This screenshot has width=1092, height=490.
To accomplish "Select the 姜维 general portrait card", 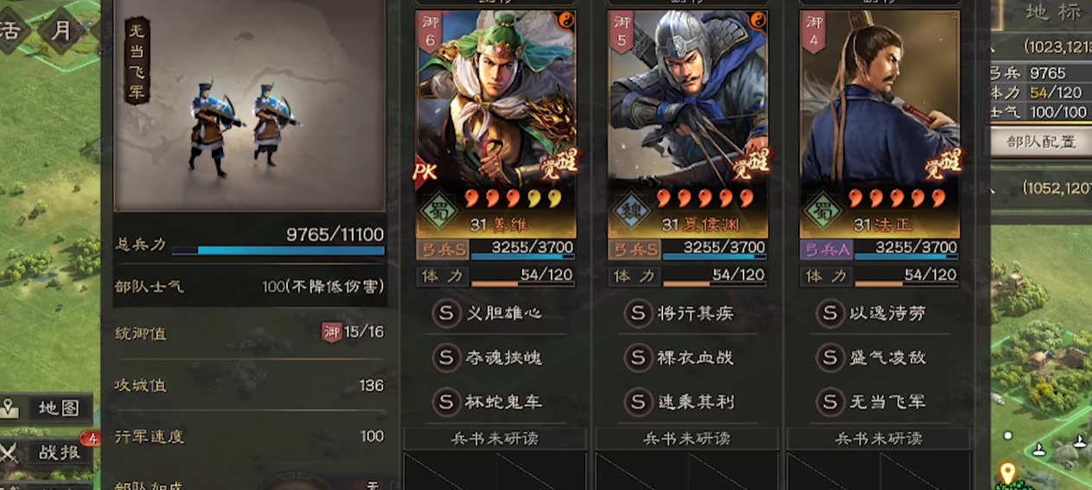I will (495, 124).
